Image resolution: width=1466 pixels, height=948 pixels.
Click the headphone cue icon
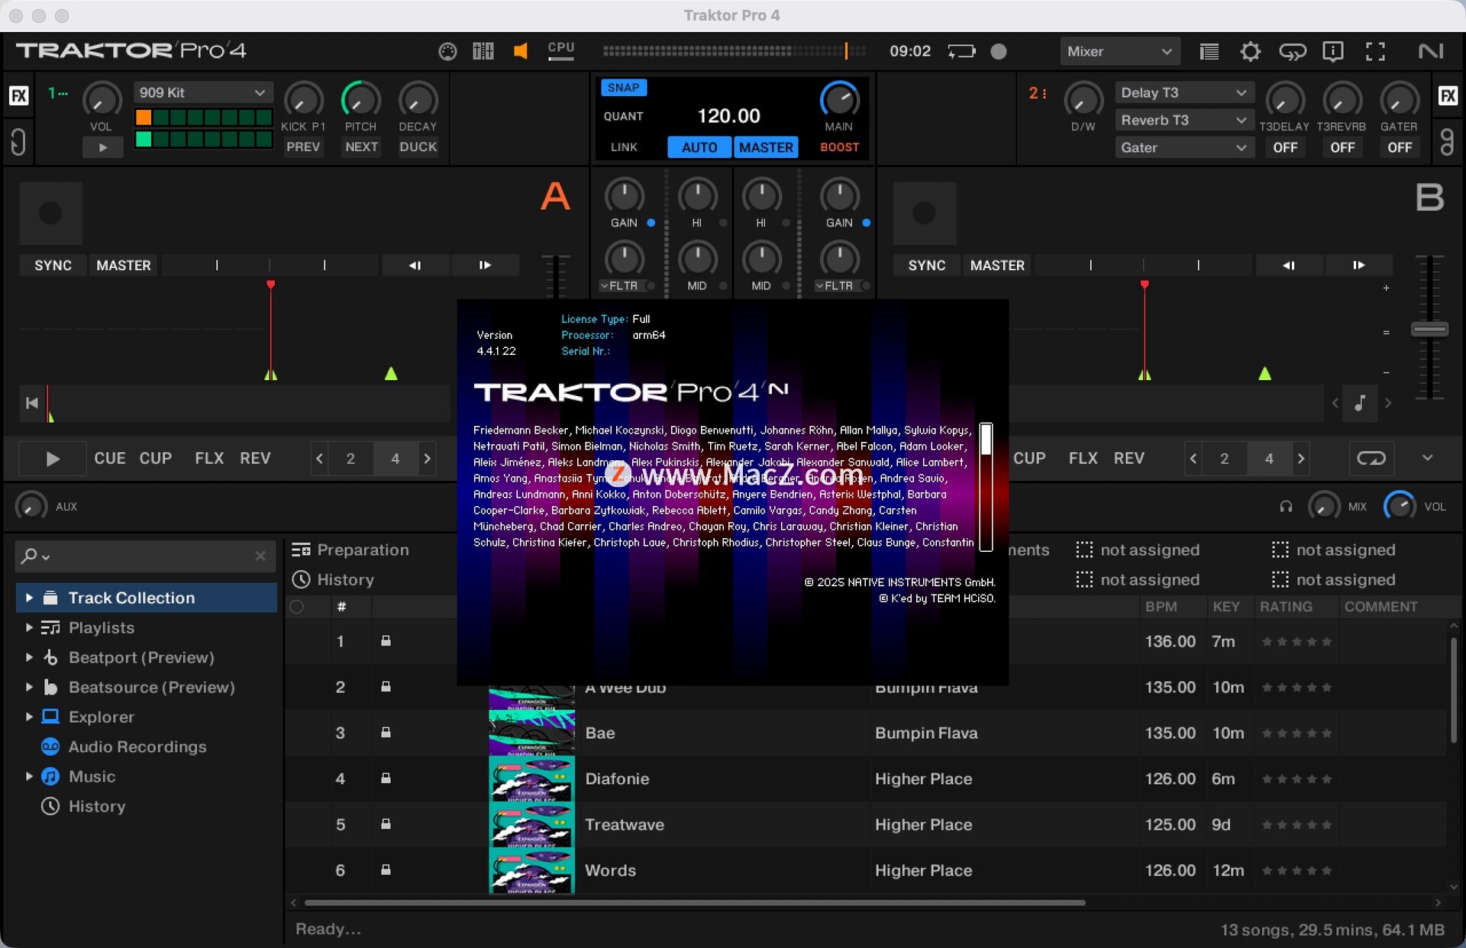coord(1286,506)
